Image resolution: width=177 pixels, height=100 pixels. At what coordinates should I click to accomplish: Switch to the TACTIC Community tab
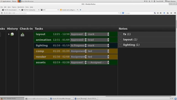tap(30, 10)
